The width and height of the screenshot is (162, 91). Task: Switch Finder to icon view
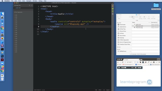(130, 17)
